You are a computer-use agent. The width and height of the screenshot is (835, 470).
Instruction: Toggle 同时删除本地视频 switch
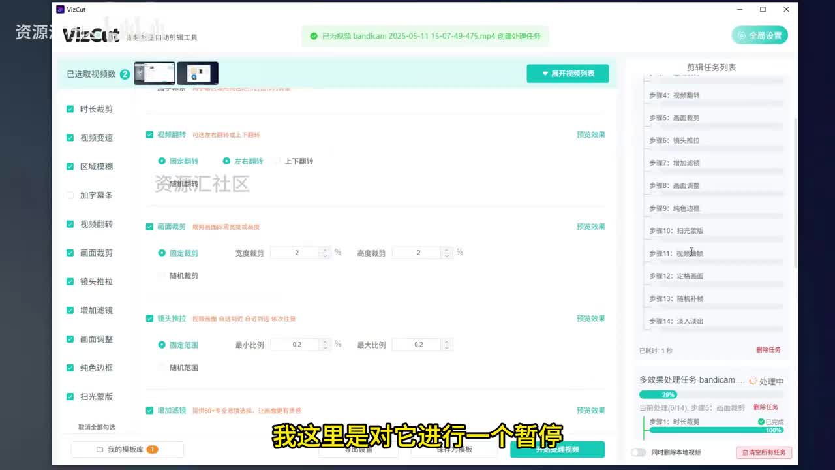(638, 452)
